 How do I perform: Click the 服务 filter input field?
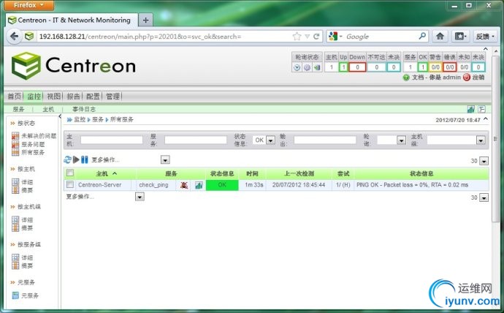pos(196,140)
